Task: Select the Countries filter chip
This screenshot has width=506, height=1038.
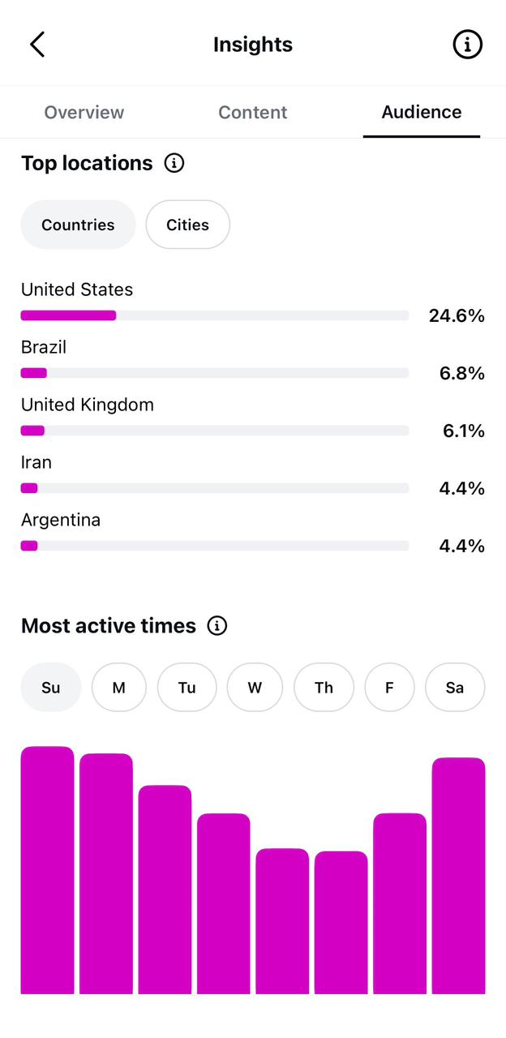Action: (78, 225)
